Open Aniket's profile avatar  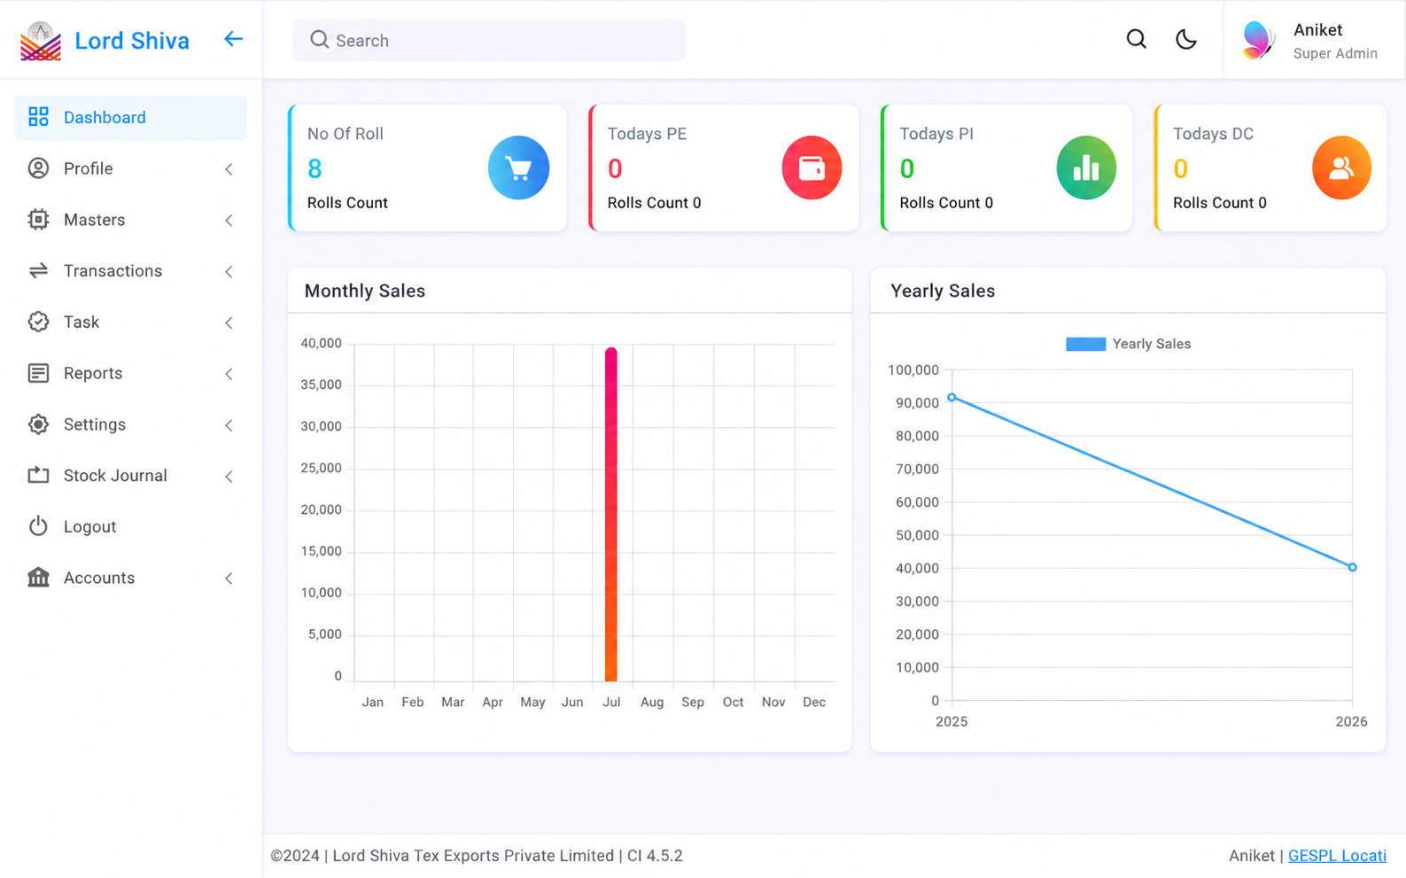point(1257,40)
